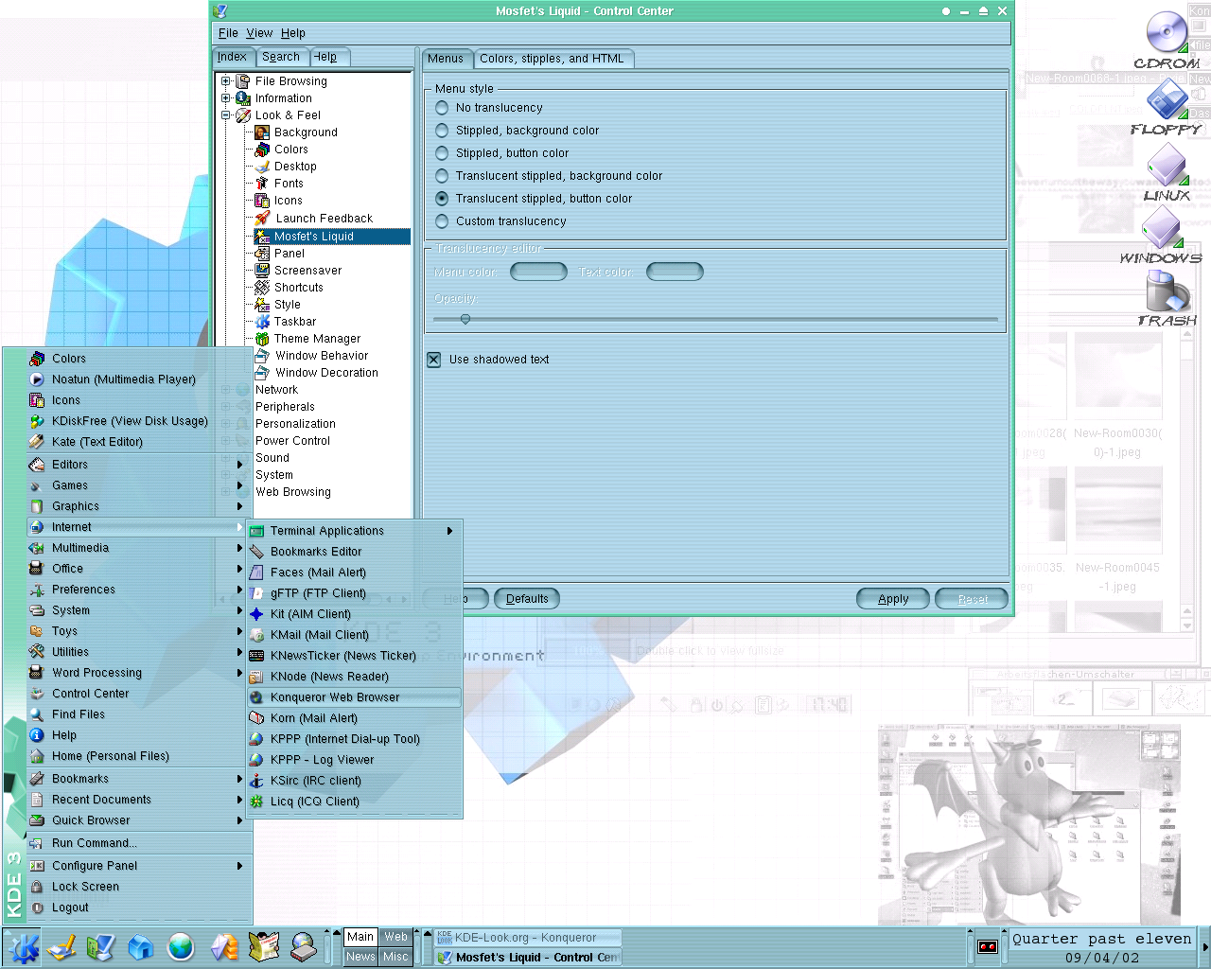Image resolution: width=1211 pixels, height=969 pixels.
Task: Expand the Graphics submenu in K menu
Action: point(138,506)
